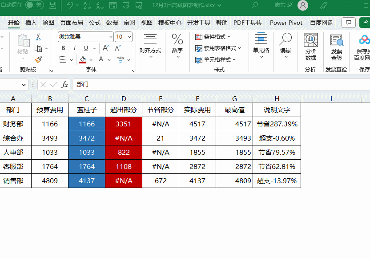Click the font color A button
Screen dimensions: 370x259
[x=101, y=59]
